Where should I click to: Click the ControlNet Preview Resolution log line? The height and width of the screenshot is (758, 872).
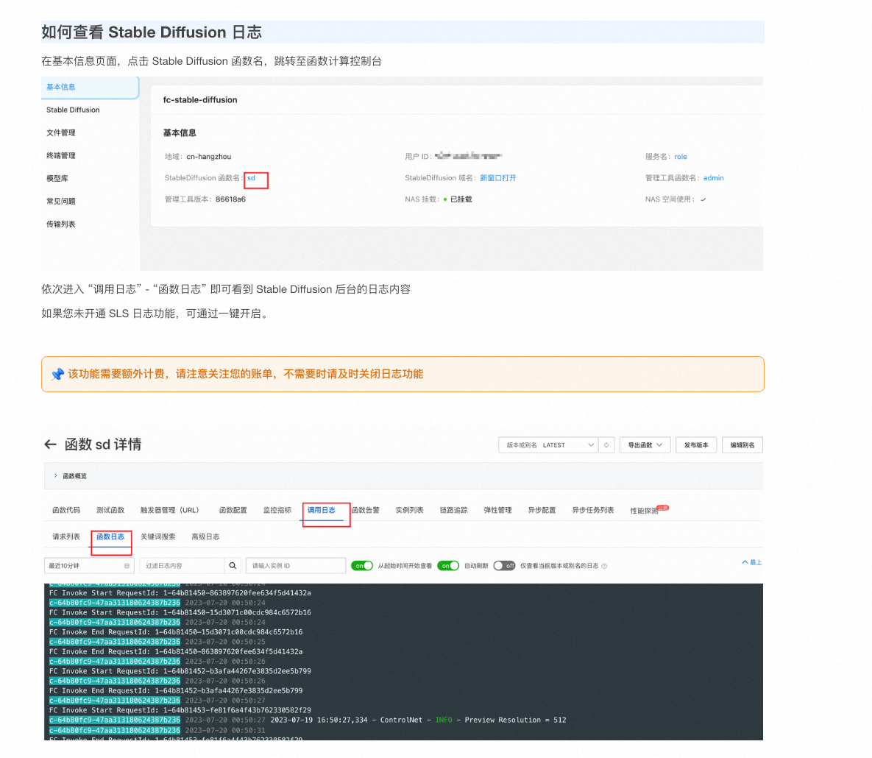click(x=418, y=720)
